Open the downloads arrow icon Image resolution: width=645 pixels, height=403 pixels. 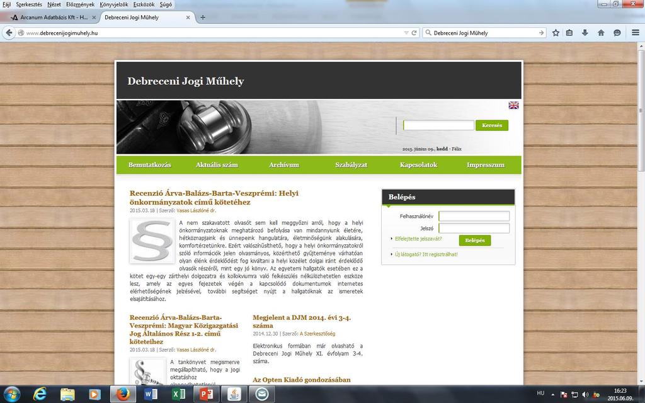coord(585,33)
